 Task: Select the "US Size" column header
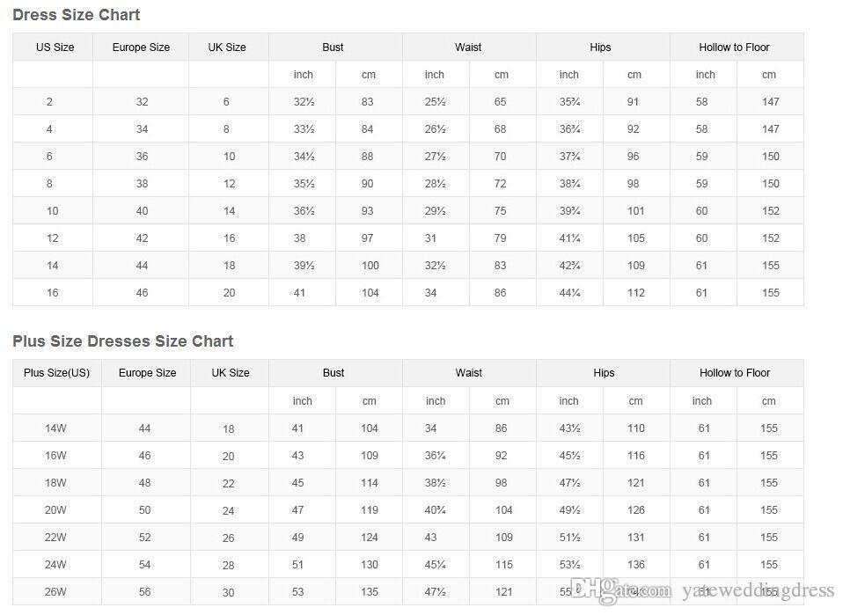tap(55, 48)
